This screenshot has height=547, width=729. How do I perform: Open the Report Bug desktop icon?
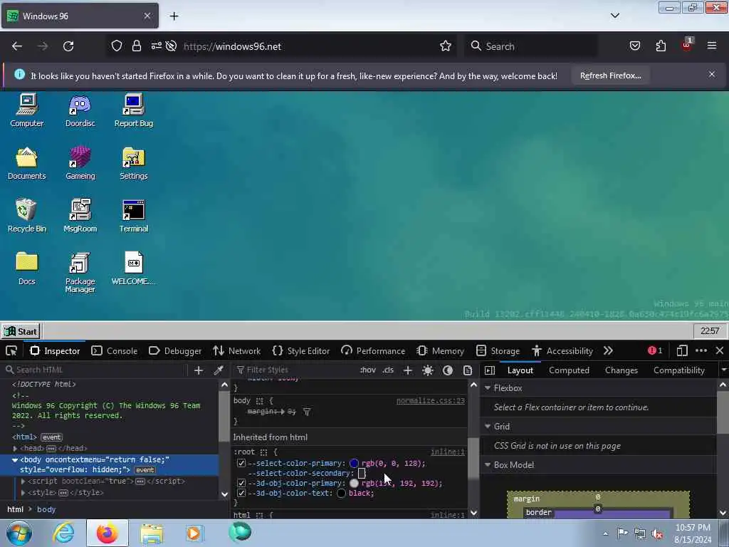(x=133, y=110)
